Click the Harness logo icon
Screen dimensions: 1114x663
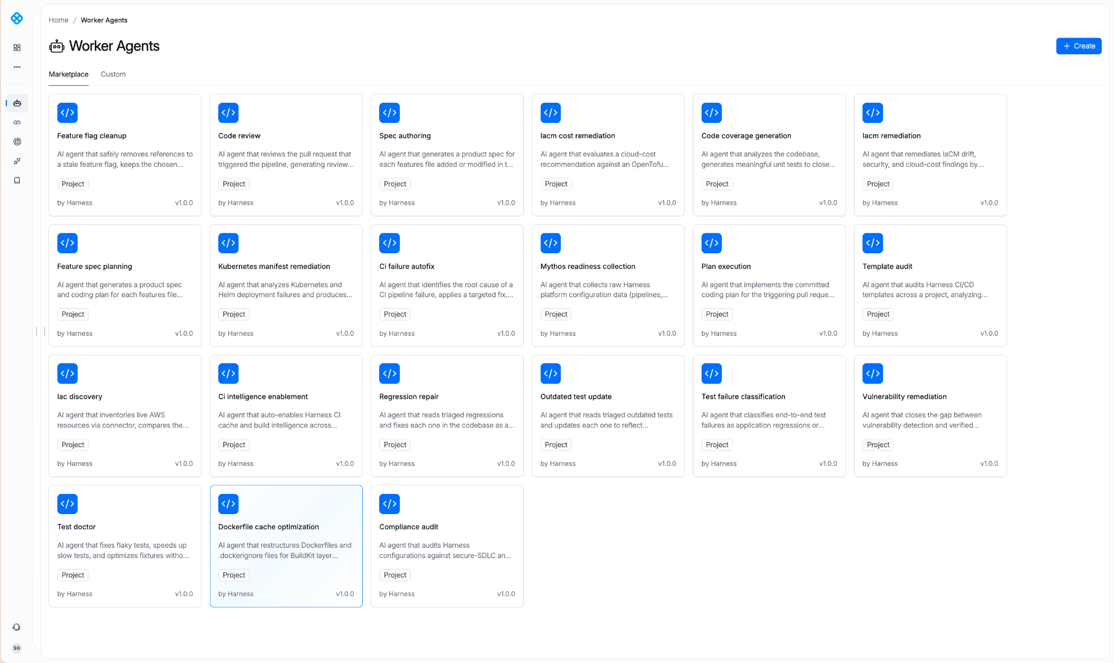[x=17, y=18]
